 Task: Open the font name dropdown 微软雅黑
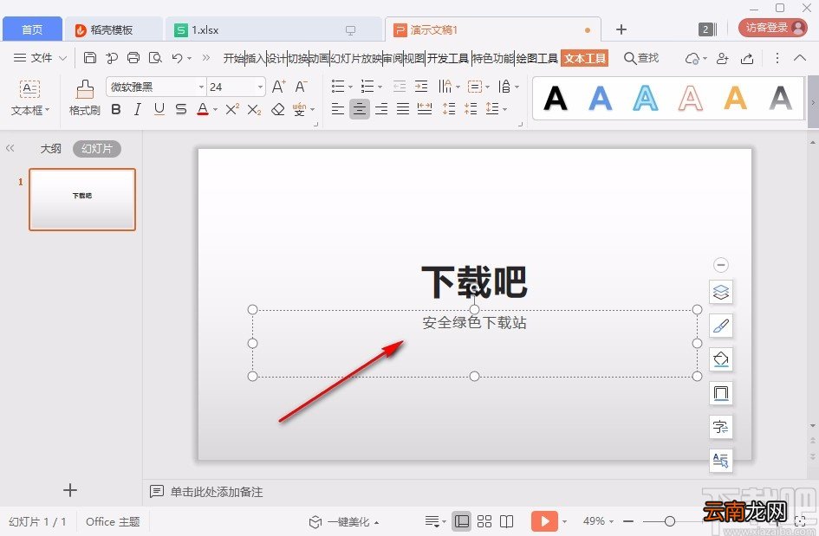pyautogui.click(x=201, y=87)
